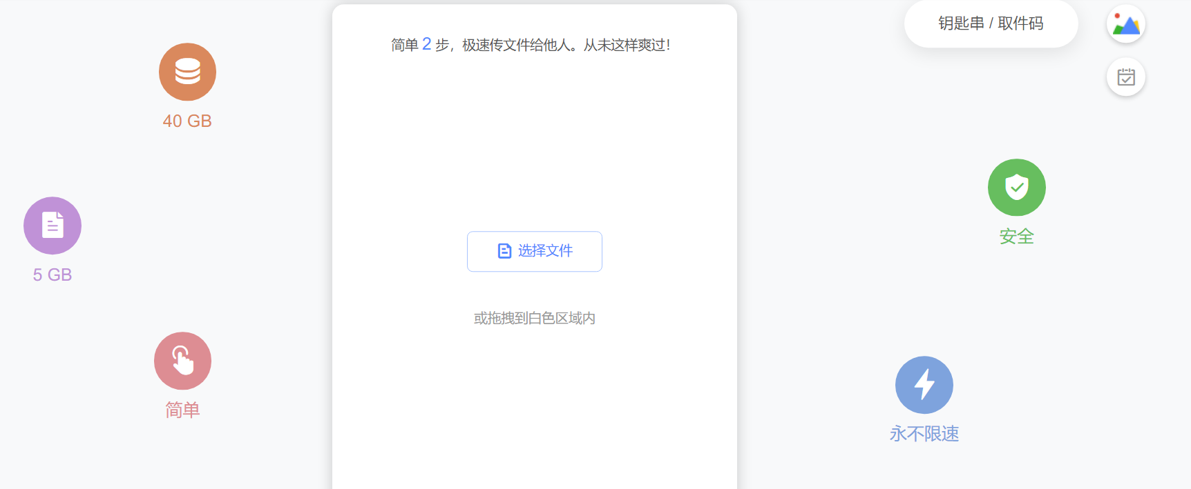Click the 安全 label text

click(1016, 237)
